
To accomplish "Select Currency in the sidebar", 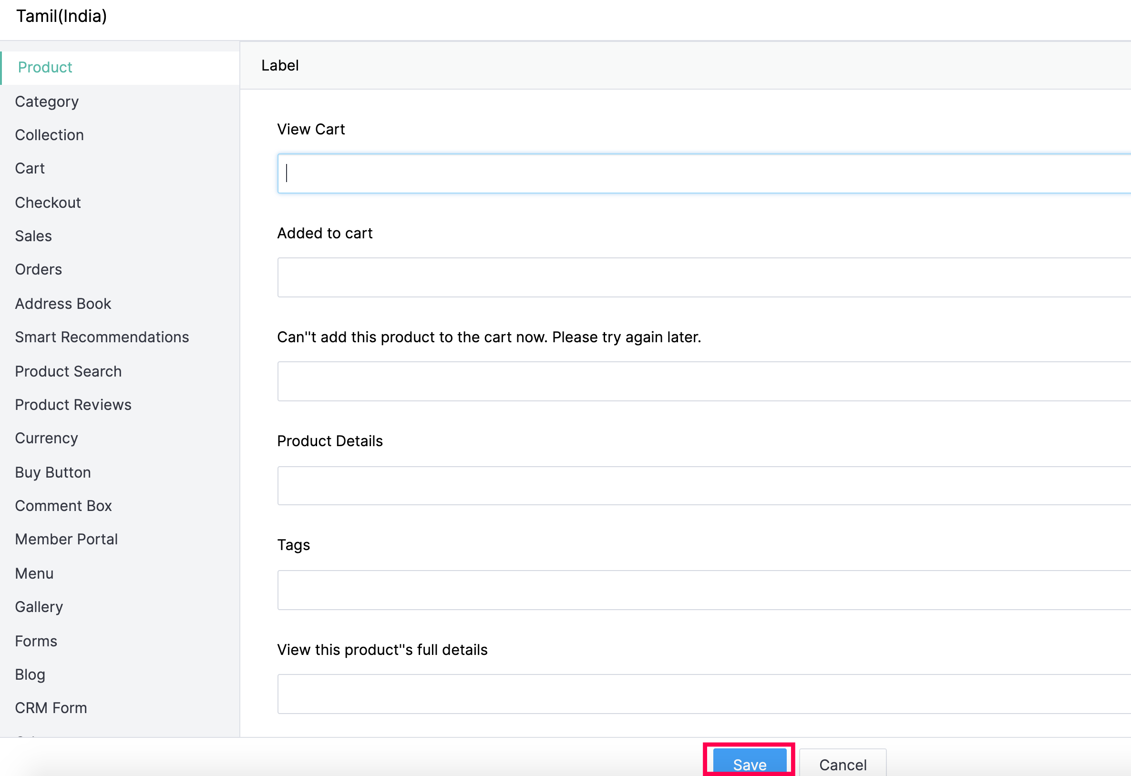I will pos(46,439).
